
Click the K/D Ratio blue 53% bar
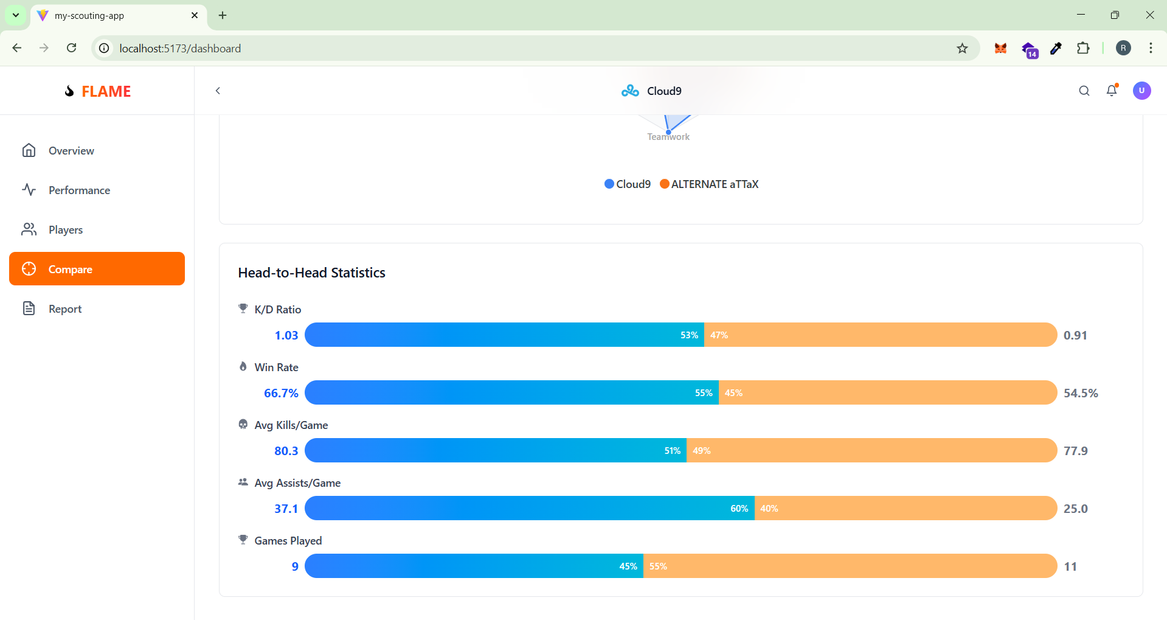(x=504, y=335)
